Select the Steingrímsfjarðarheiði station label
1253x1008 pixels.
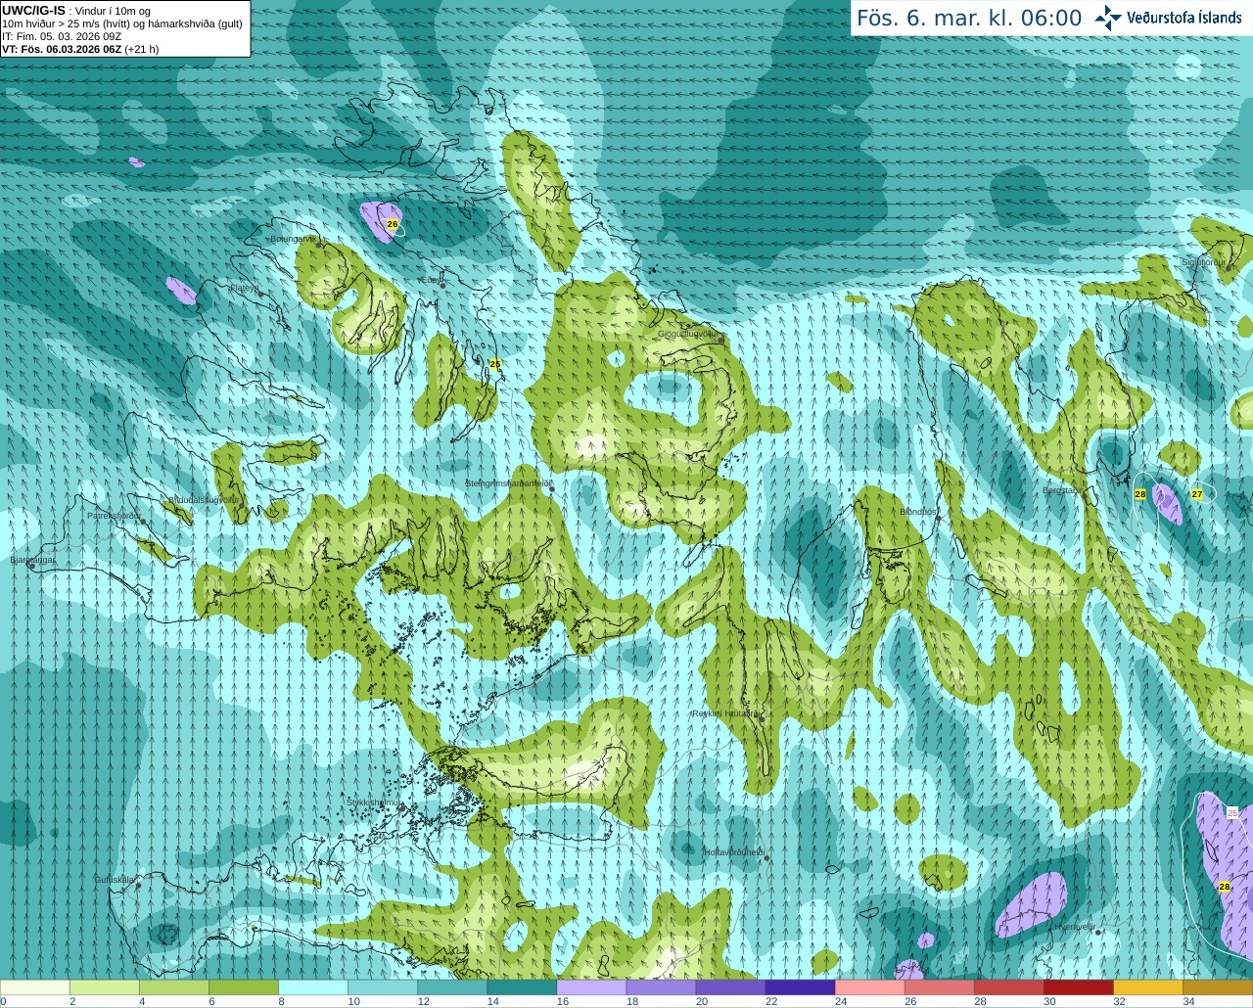tap(508, 483)
